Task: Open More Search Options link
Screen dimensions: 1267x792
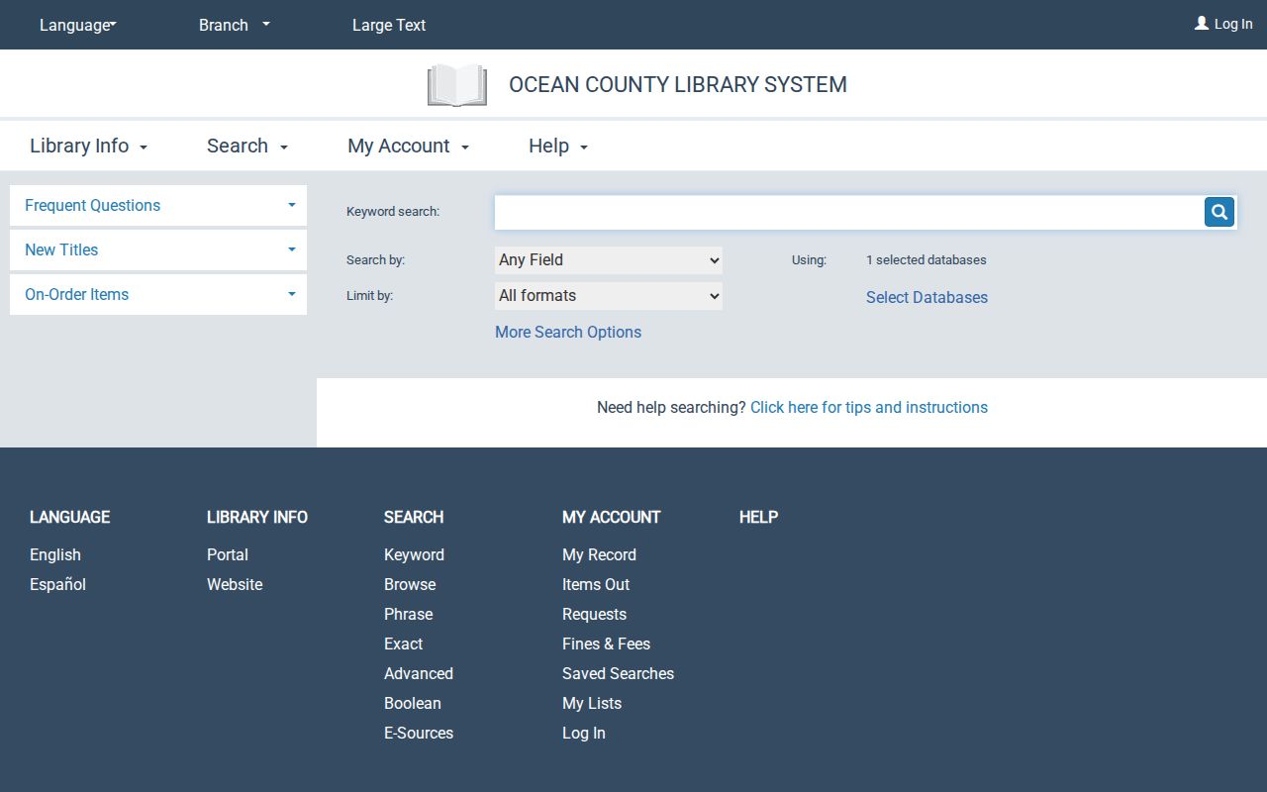Action: (x=568, y=332)
